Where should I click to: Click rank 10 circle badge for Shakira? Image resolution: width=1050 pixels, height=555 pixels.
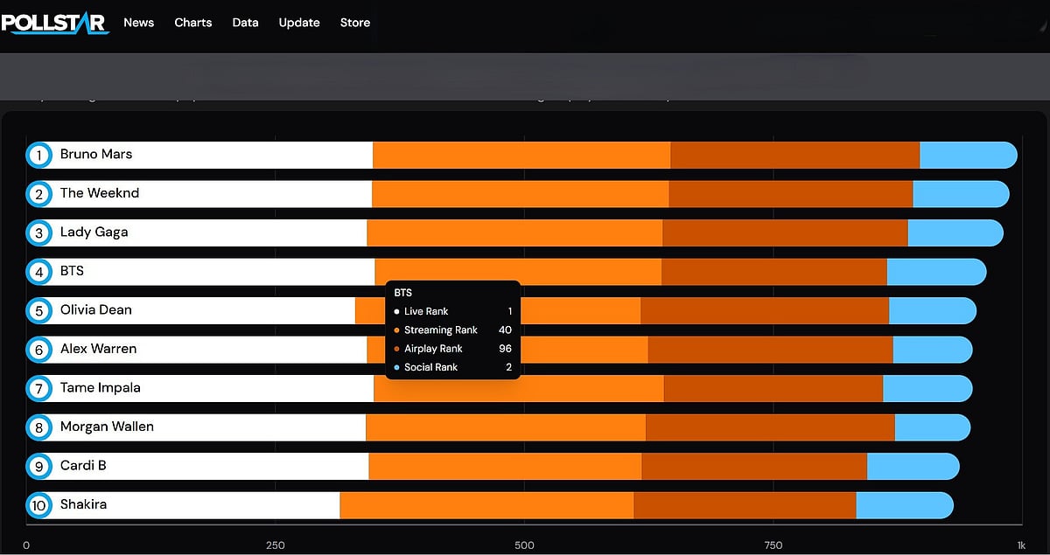tap(38, 505)
